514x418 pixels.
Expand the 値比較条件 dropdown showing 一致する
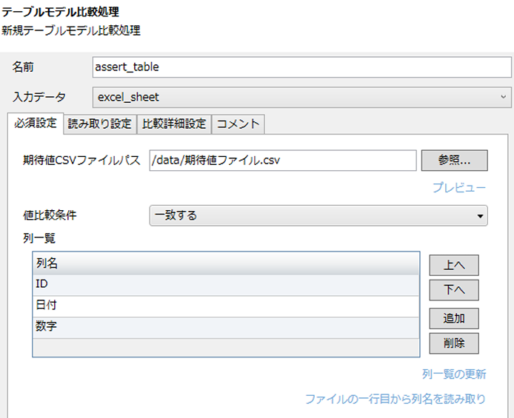(318, 215)
